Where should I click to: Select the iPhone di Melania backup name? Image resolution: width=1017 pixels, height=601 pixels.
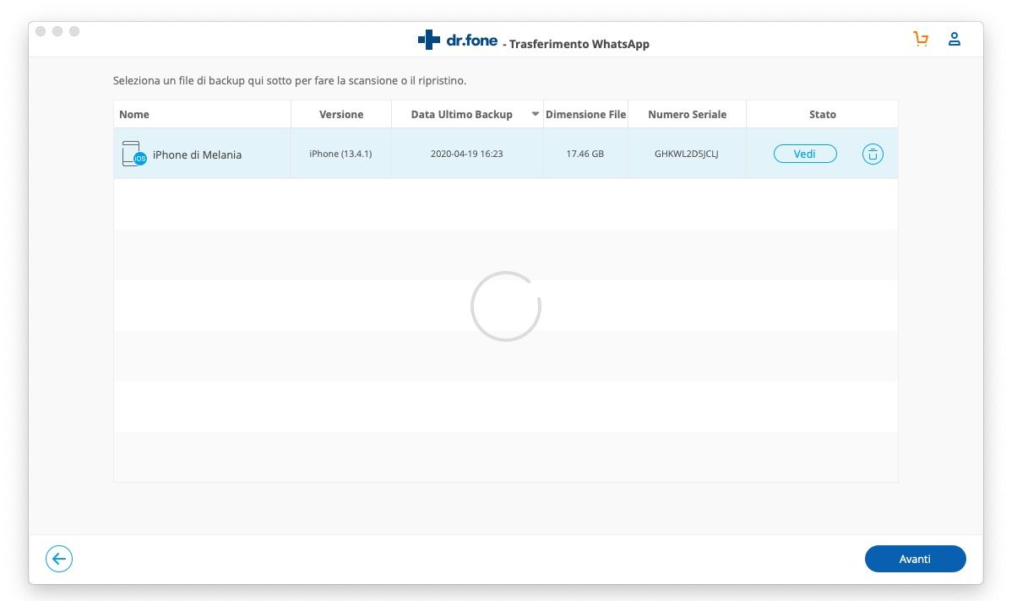(x=197, y=154)
